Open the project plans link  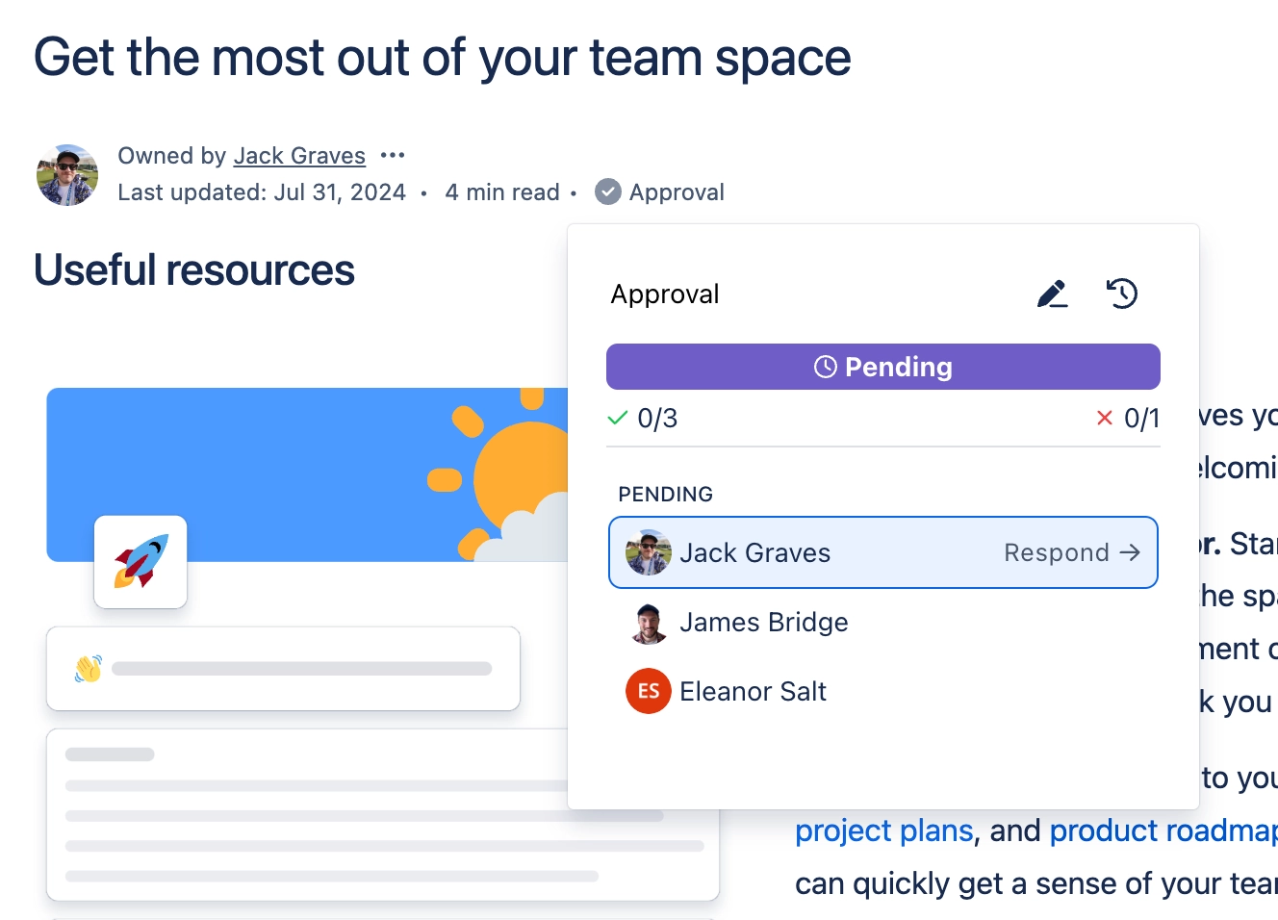882,830
